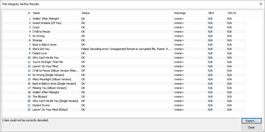This screenshot has height=132, width=265.
Task: Sort by the Name column header
Action: [x=56, y=13]
